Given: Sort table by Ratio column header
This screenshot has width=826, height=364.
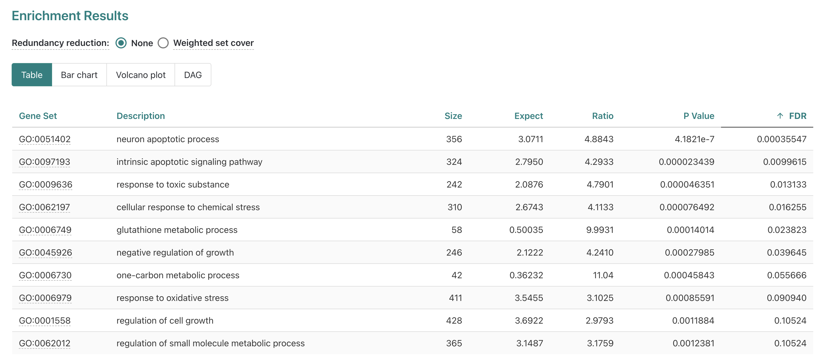Looking at the screenshot, I should point(602,116).
